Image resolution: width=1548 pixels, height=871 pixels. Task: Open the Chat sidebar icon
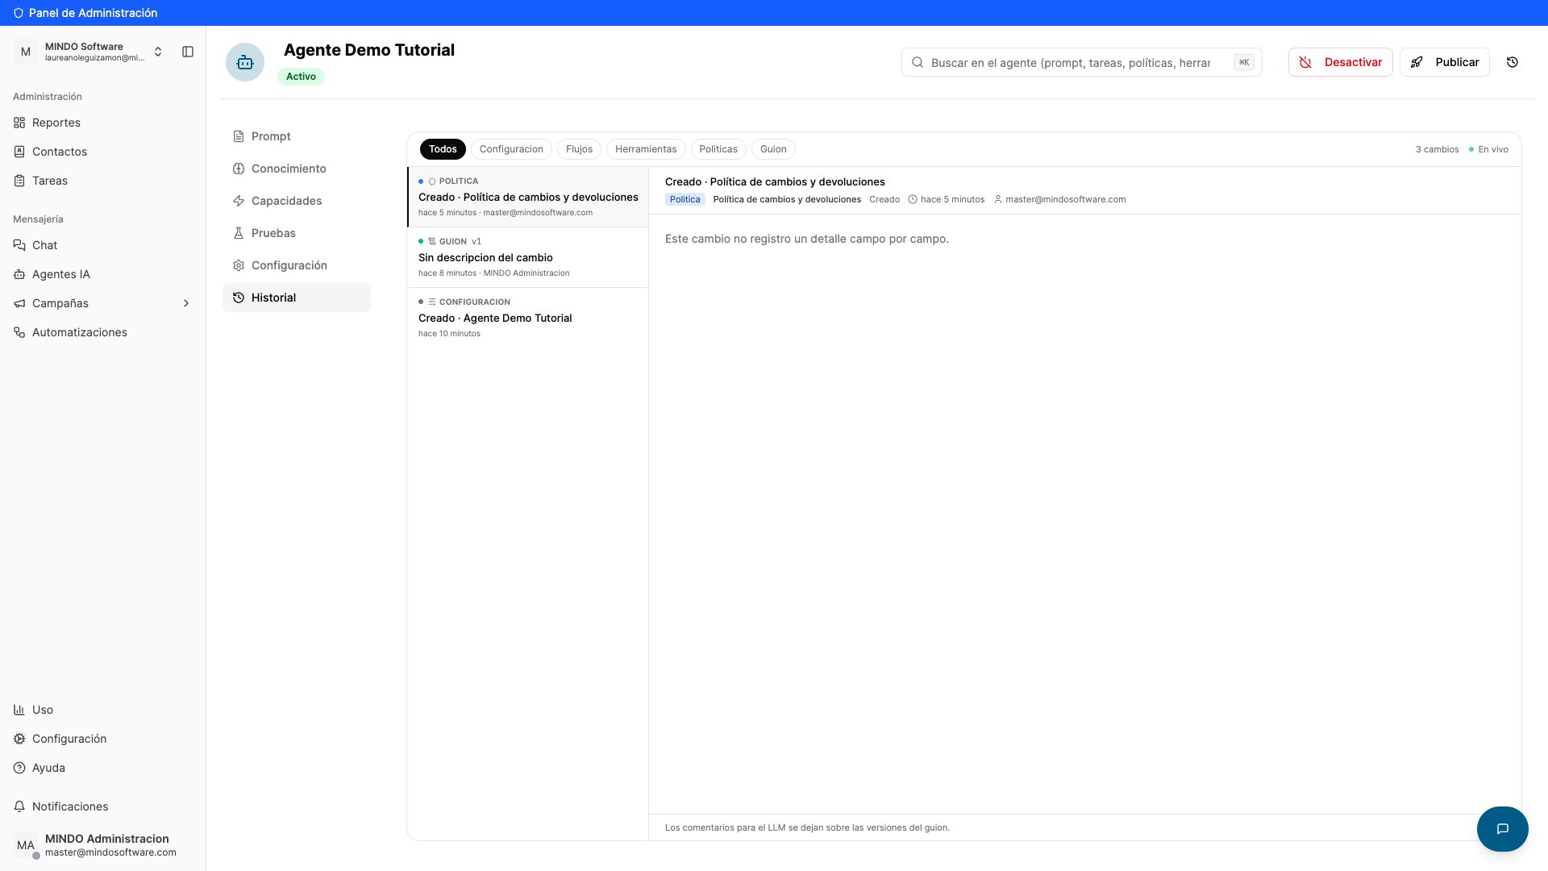[19, 245]
